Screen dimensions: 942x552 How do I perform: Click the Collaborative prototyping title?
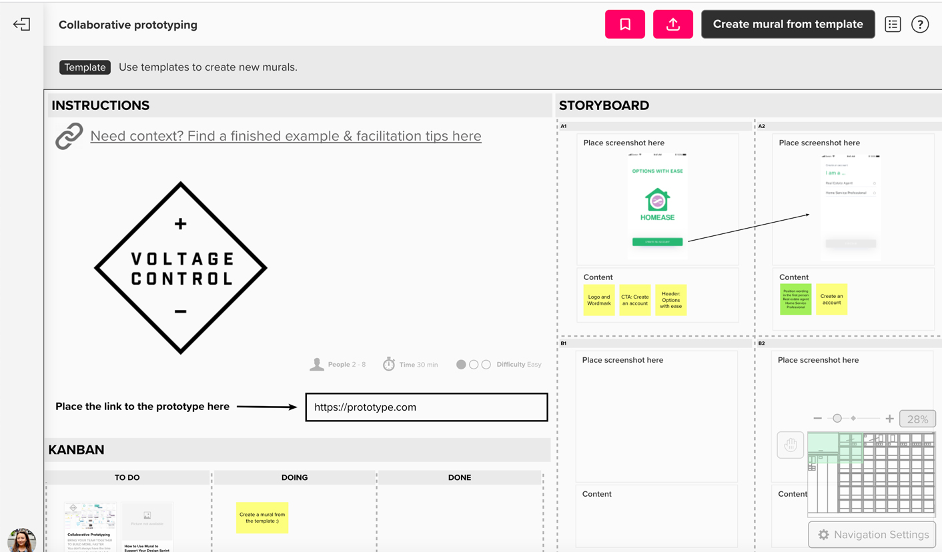coord(128,25)
